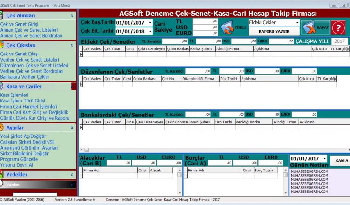The image size is (350, 205).
Task: Open Bankalara Verilen Çekler
Action: tap(25, 77)
